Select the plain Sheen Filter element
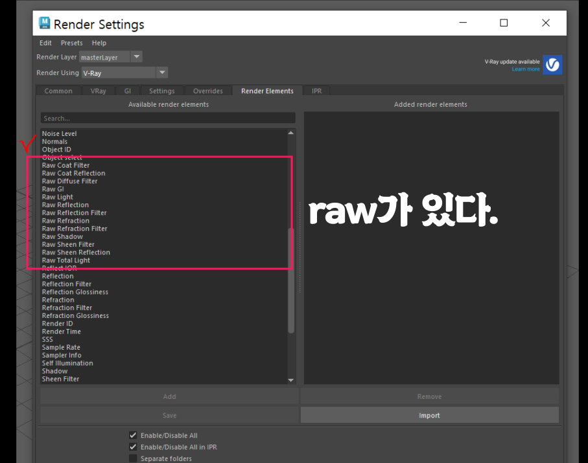 pos(60,379)
